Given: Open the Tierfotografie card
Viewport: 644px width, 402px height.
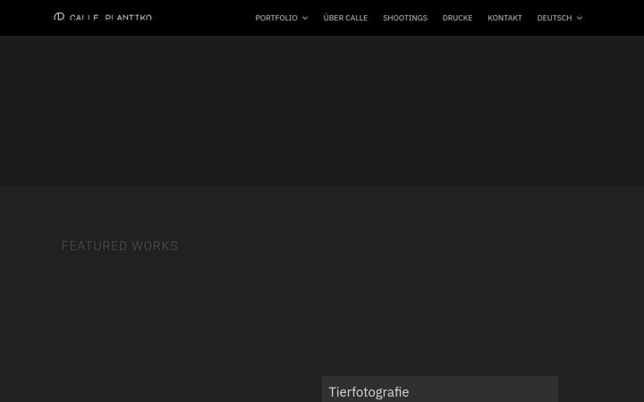Looking at the screenshot, I should pyautogui.click(x=440, y=389).
